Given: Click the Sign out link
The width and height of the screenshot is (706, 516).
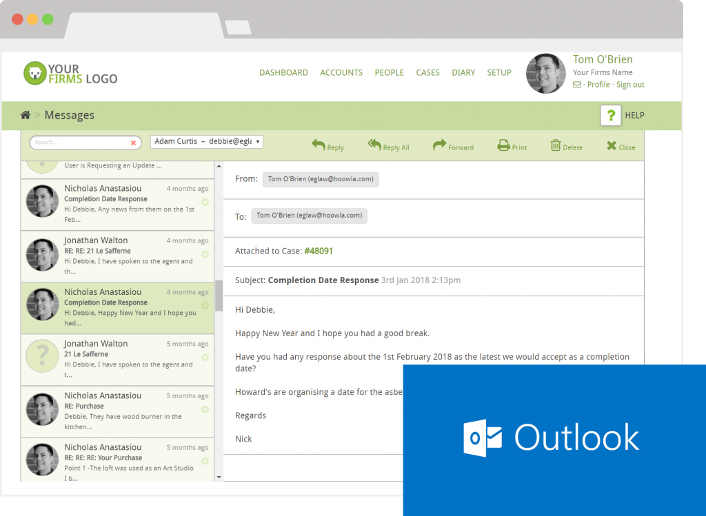Looking at the screenshot, I should pos(630,85).
